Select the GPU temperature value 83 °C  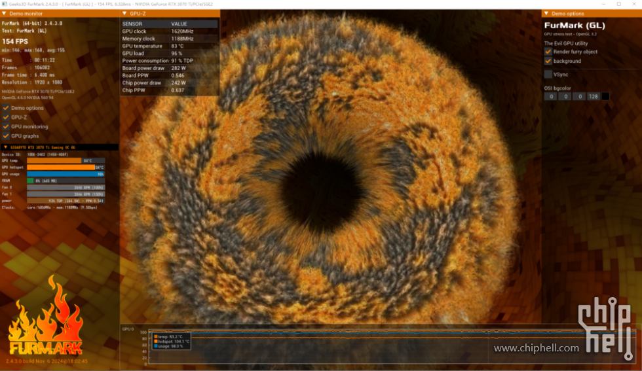point(178,46)
